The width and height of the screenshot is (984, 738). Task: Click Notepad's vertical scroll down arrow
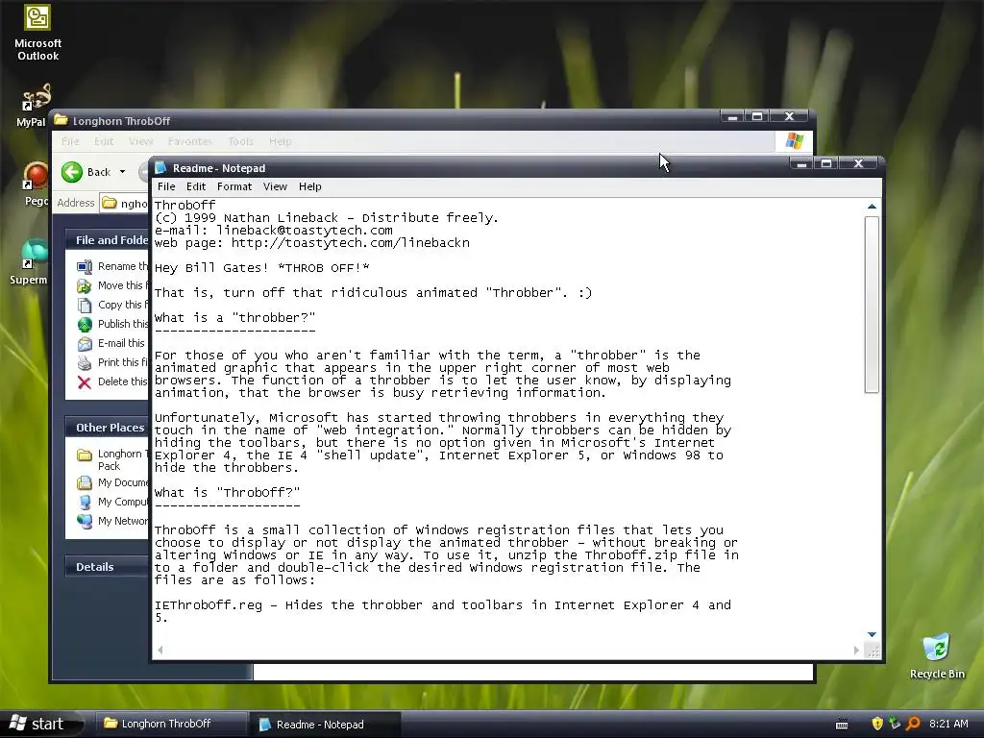(x=872, y=634)
